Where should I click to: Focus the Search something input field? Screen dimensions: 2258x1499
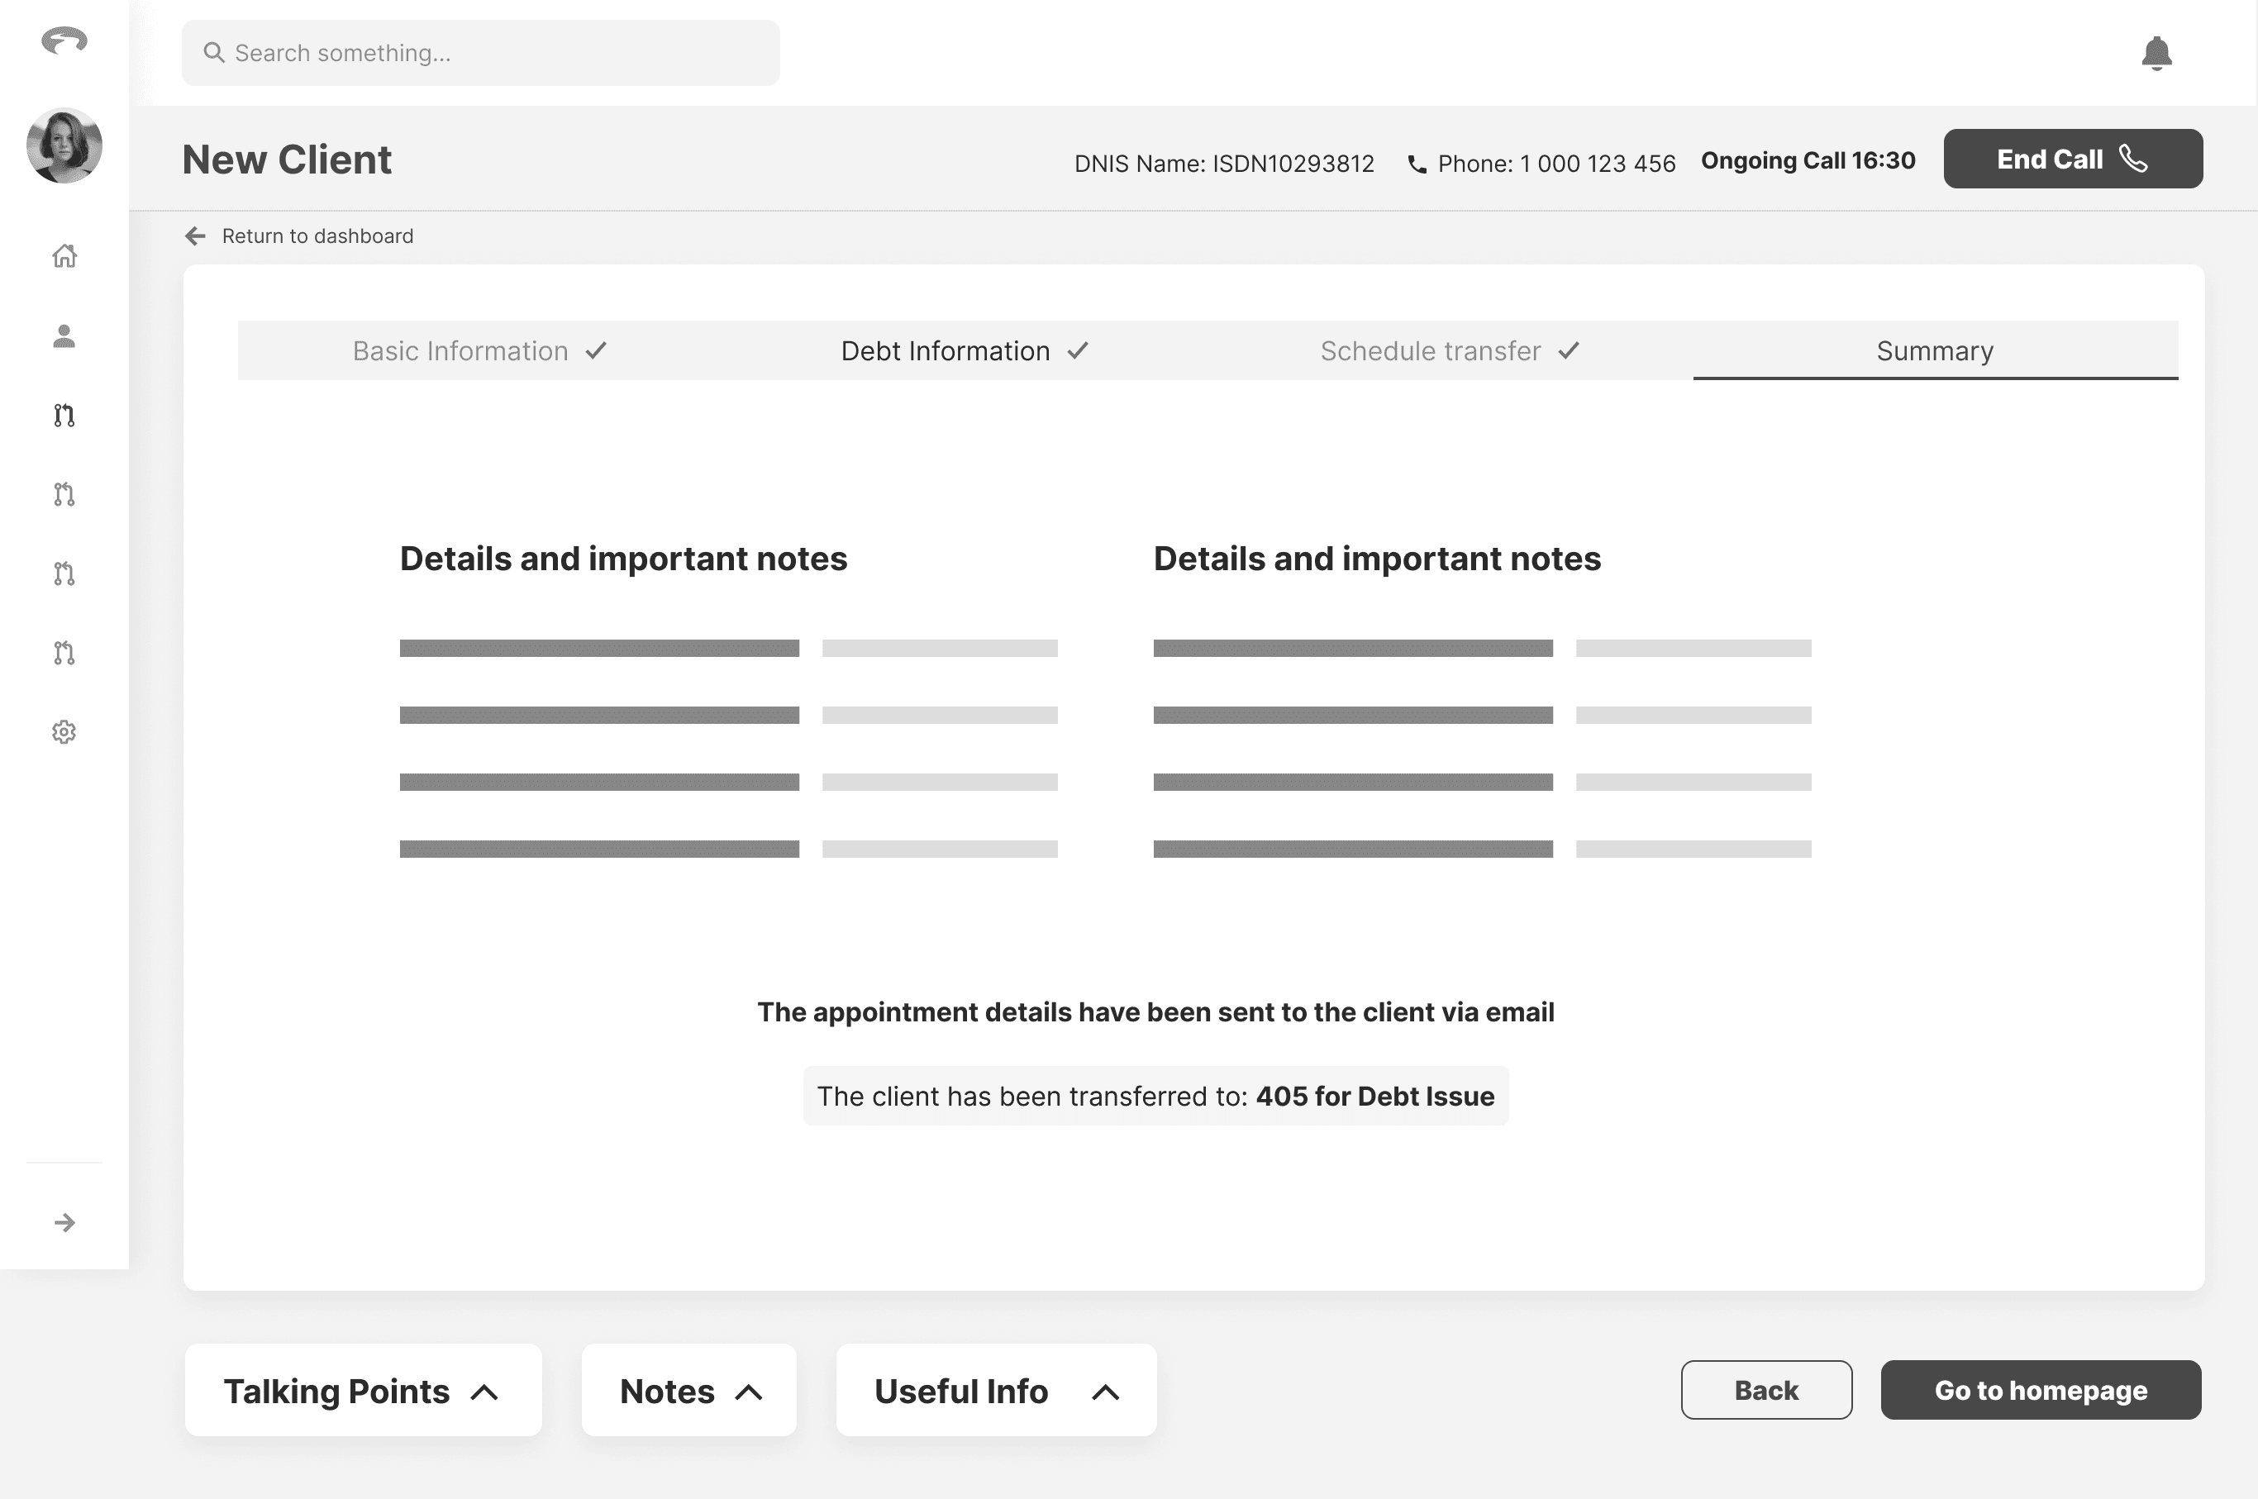point(480,54)
